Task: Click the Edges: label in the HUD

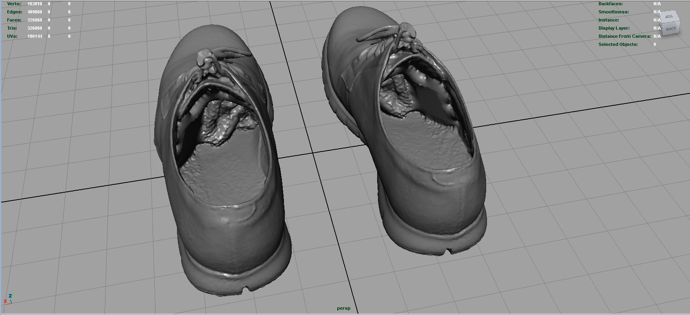Action: (x=15, y=12)
